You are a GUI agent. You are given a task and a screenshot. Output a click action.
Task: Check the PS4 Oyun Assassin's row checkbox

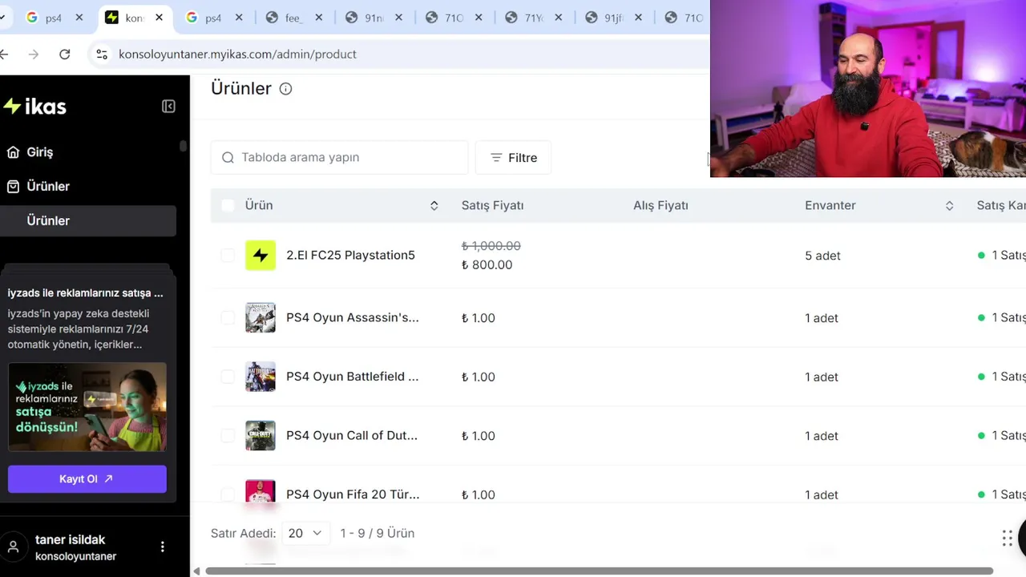click(x=228, y=318)
